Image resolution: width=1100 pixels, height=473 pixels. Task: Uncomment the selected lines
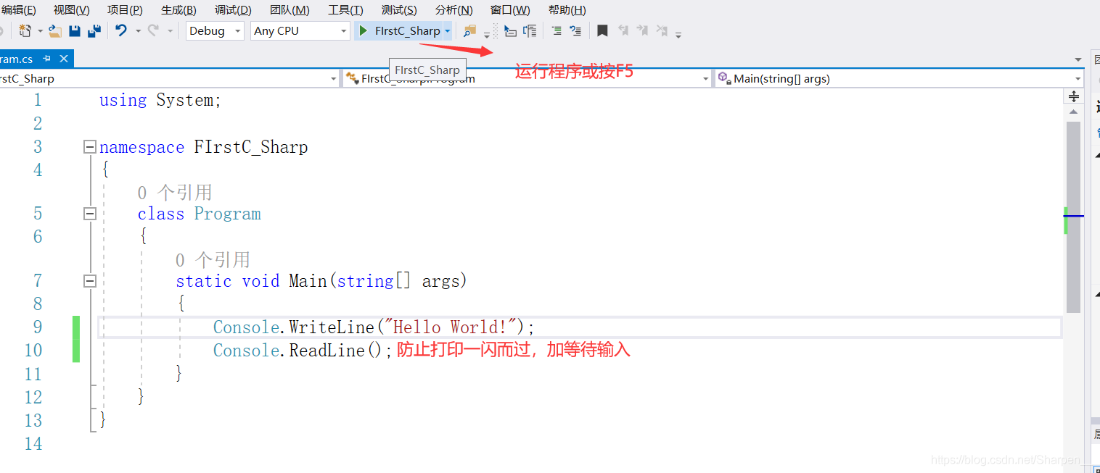click(x=575, y=30)
